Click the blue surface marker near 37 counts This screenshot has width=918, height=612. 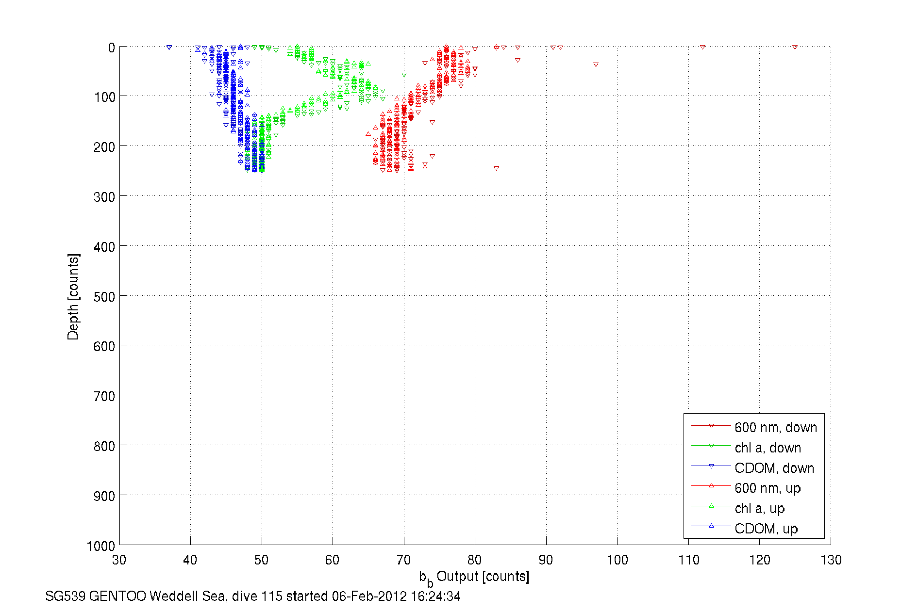pyautogui.click(x=169, y=47)
